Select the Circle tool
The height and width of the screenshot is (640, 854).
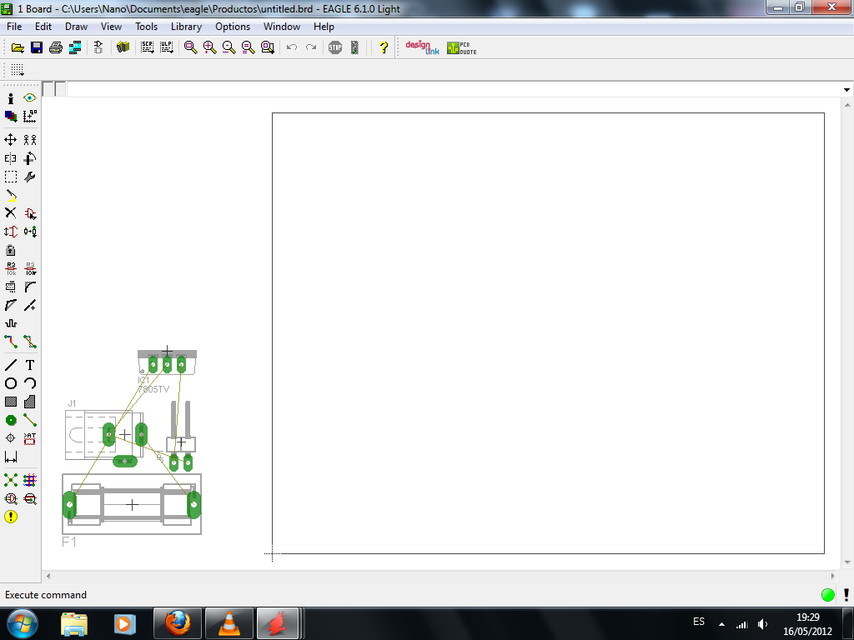pyautogui.click(x=10, y=383)
